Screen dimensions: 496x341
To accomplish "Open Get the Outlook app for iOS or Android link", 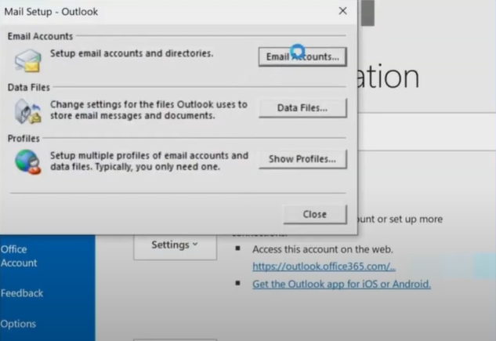I will 342,284.
